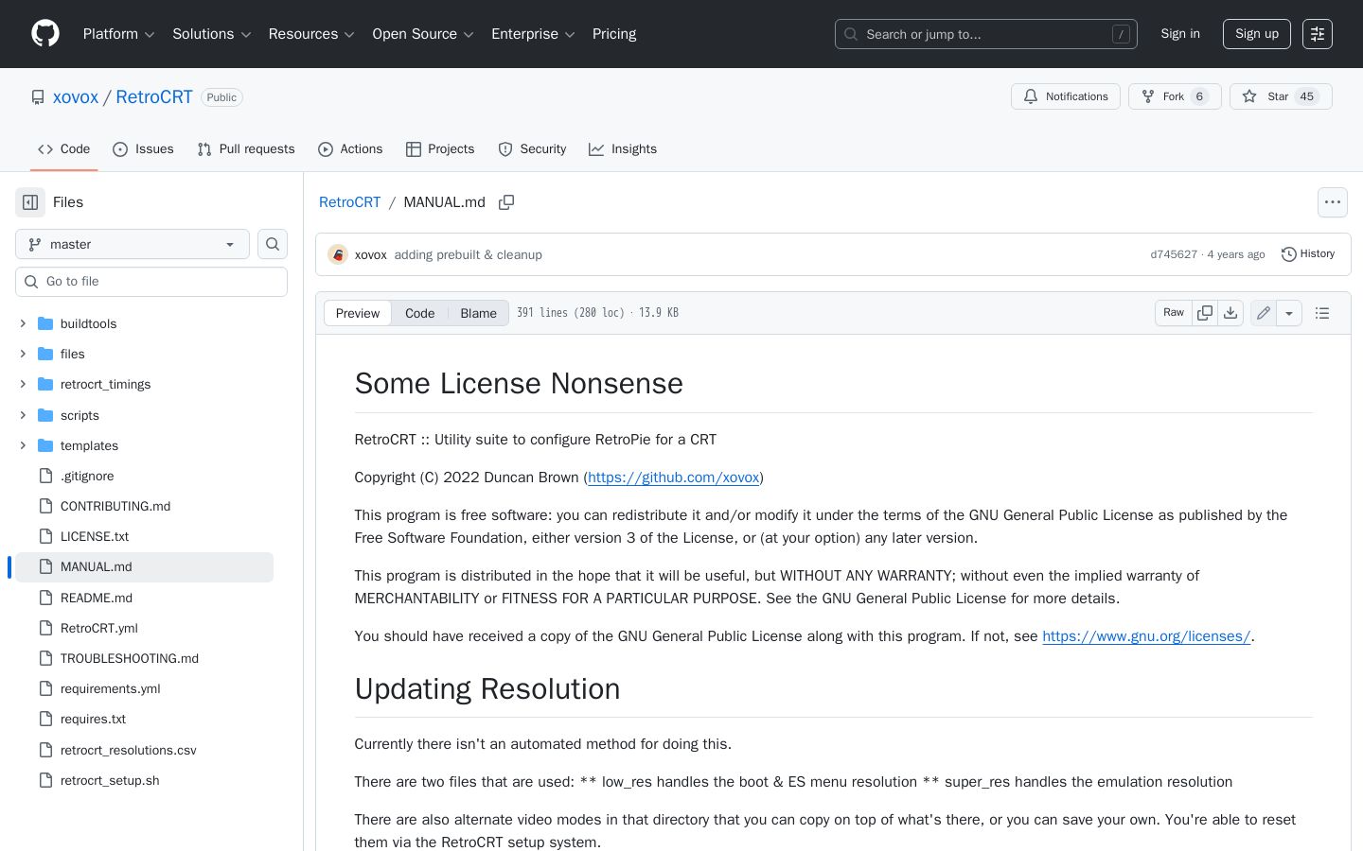Open commit History for this file

pos(1308,254)
